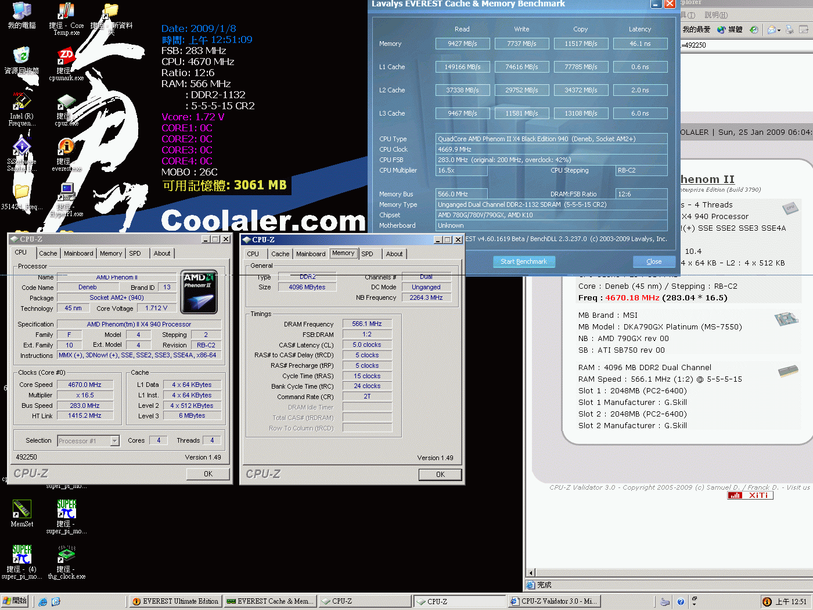The height and width of the screenshot is (610, 813).
Task: Click the XiTi counter badge
Action: [x=750, y=496]
